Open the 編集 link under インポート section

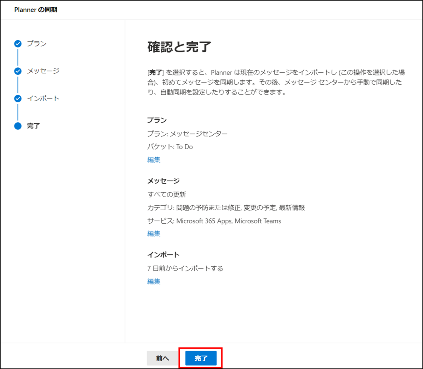(154, 281)
